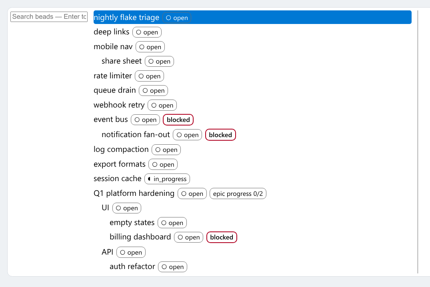This screenshot has width=430, height=287.
Task: Open the webhook retry item
Action: pos(252,105)
